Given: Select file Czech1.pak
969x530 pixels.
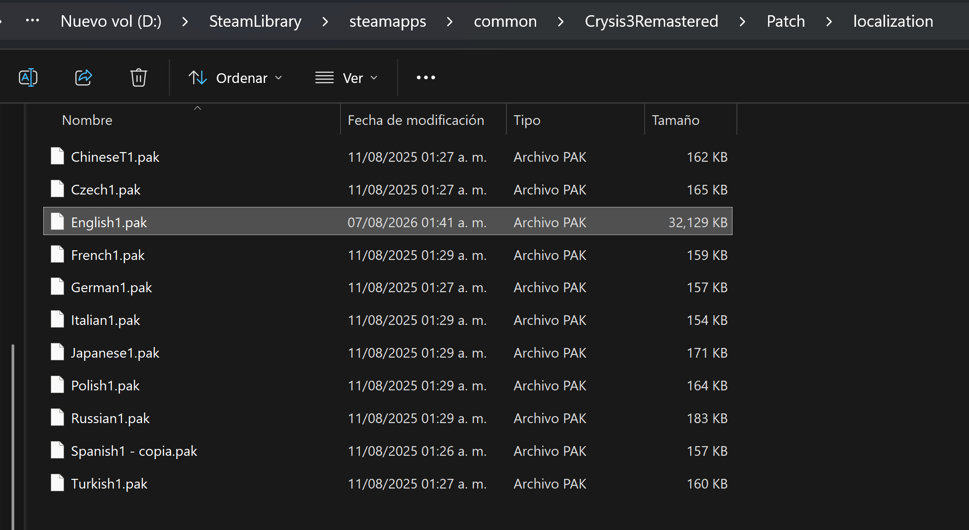Looking at the screenshot, I should coord(388,190).
